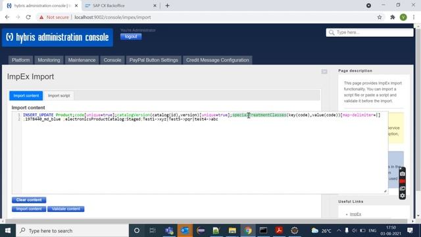Click the address bar URL
This screenshot has height=237, width=421.
tap(112, 17)
